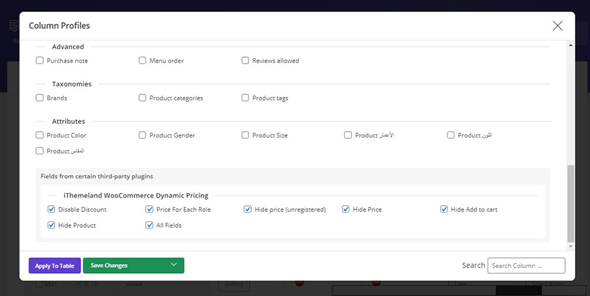590x296 pixels.
Task: Click the vertical scrollbar thumb
Action: [570, 204]
